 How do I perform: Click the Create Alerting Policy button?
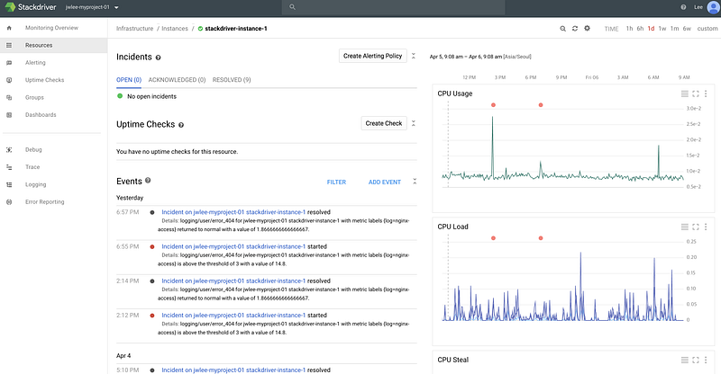[x=373, y=56]
